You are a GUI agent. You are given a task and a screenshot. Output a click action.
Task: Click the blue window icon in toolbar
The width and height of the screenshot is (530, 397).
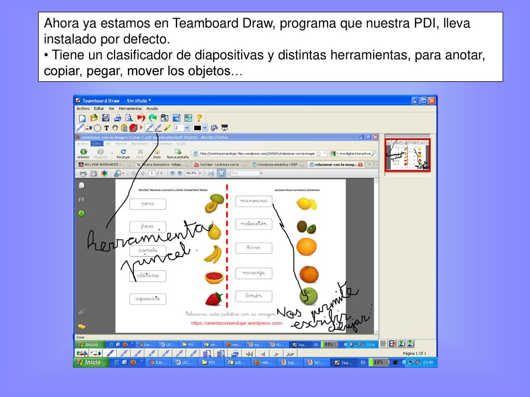tap(176, 118)
